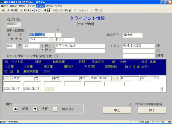The width and height of the screenshot is (172, 124).
Task: Click the copy icon in toolbar
Action: coord(12,10)
